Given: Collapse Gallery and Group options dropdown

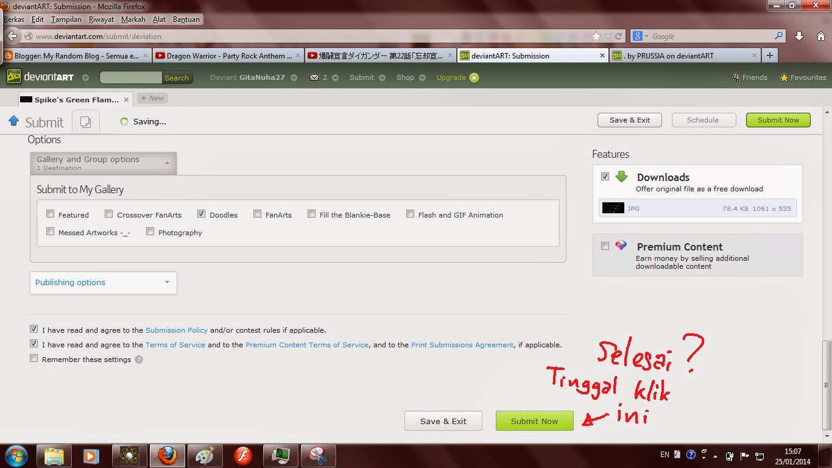Looking at the screenshot, I should [x=104, y=163].
